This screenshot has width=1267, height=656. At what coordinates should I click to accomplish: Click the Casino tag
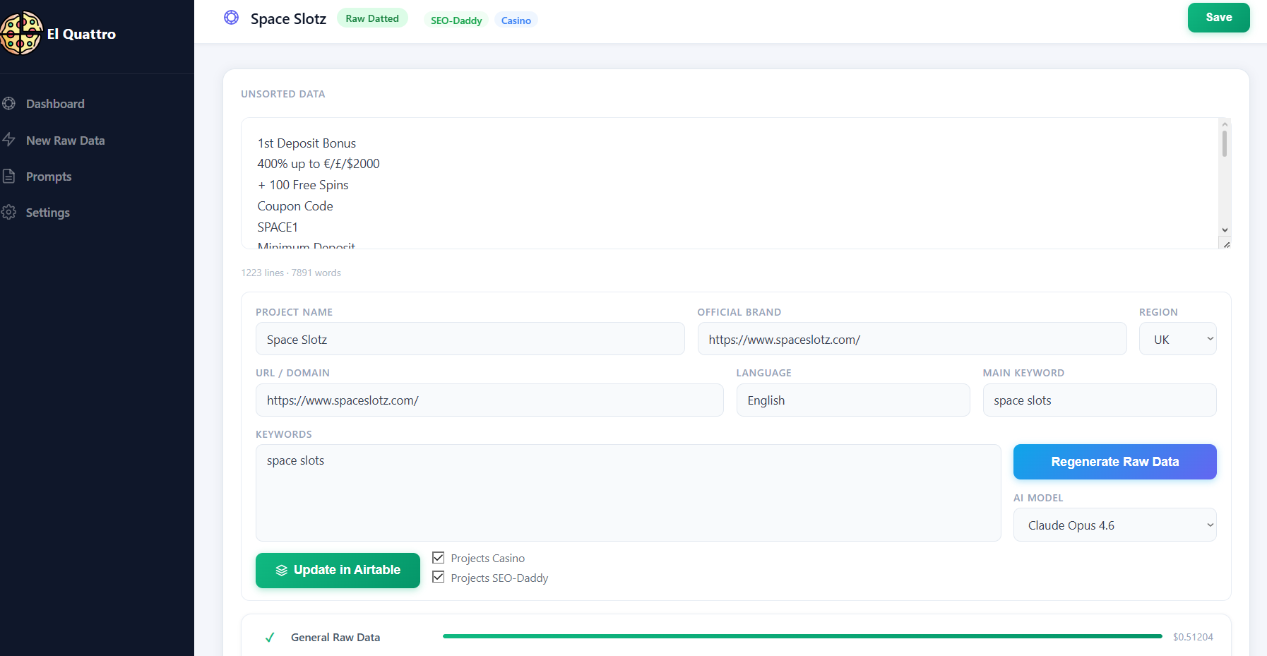[x=516, y=20]
